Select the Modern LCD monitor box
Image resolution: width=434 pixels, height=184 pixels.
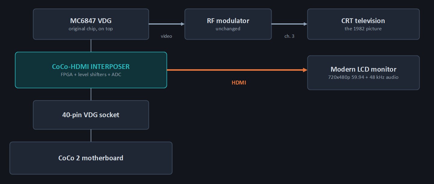click(363, 73)
